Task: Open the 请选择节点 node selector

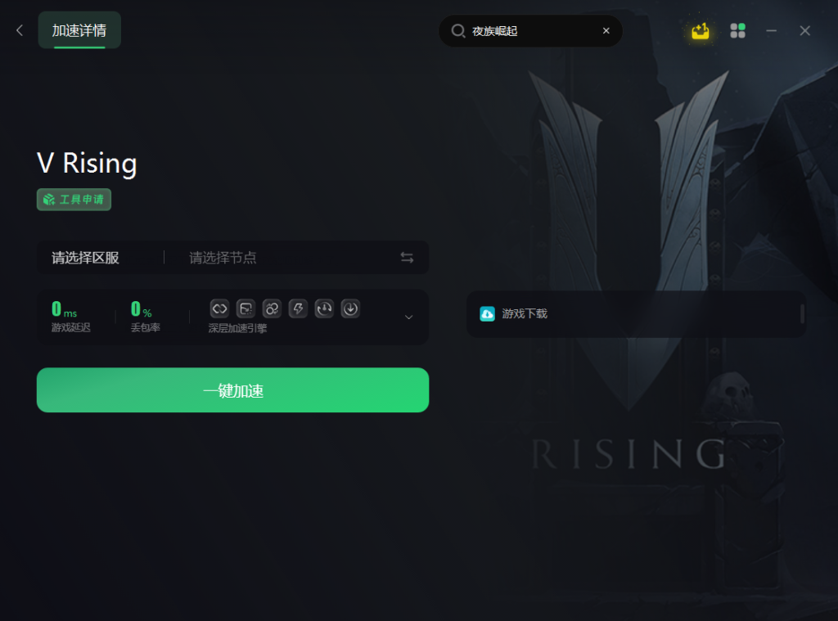Action: click(223, 258)
